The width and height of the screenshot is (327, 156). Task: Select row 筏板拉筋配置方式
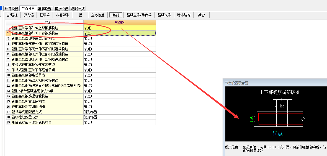coord(47,117)
